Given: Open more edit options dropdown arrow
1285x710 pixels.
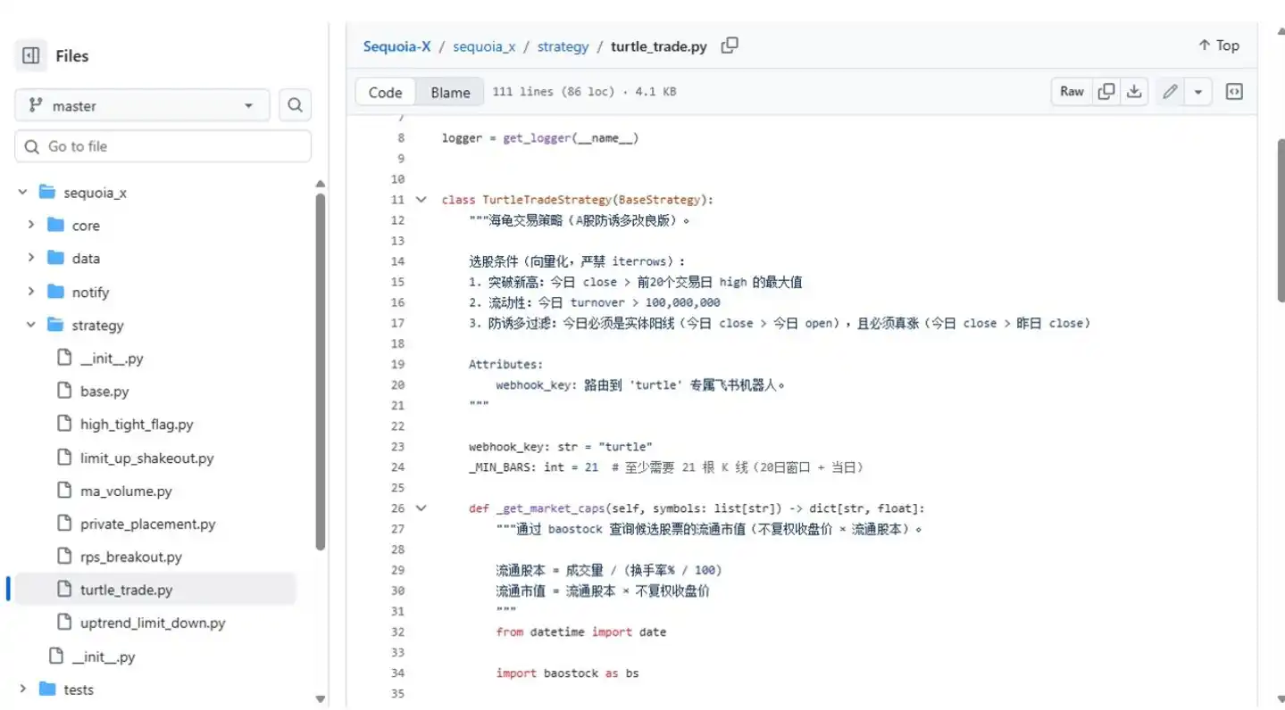Looking at the screenshot, I should coord(1197,91).
